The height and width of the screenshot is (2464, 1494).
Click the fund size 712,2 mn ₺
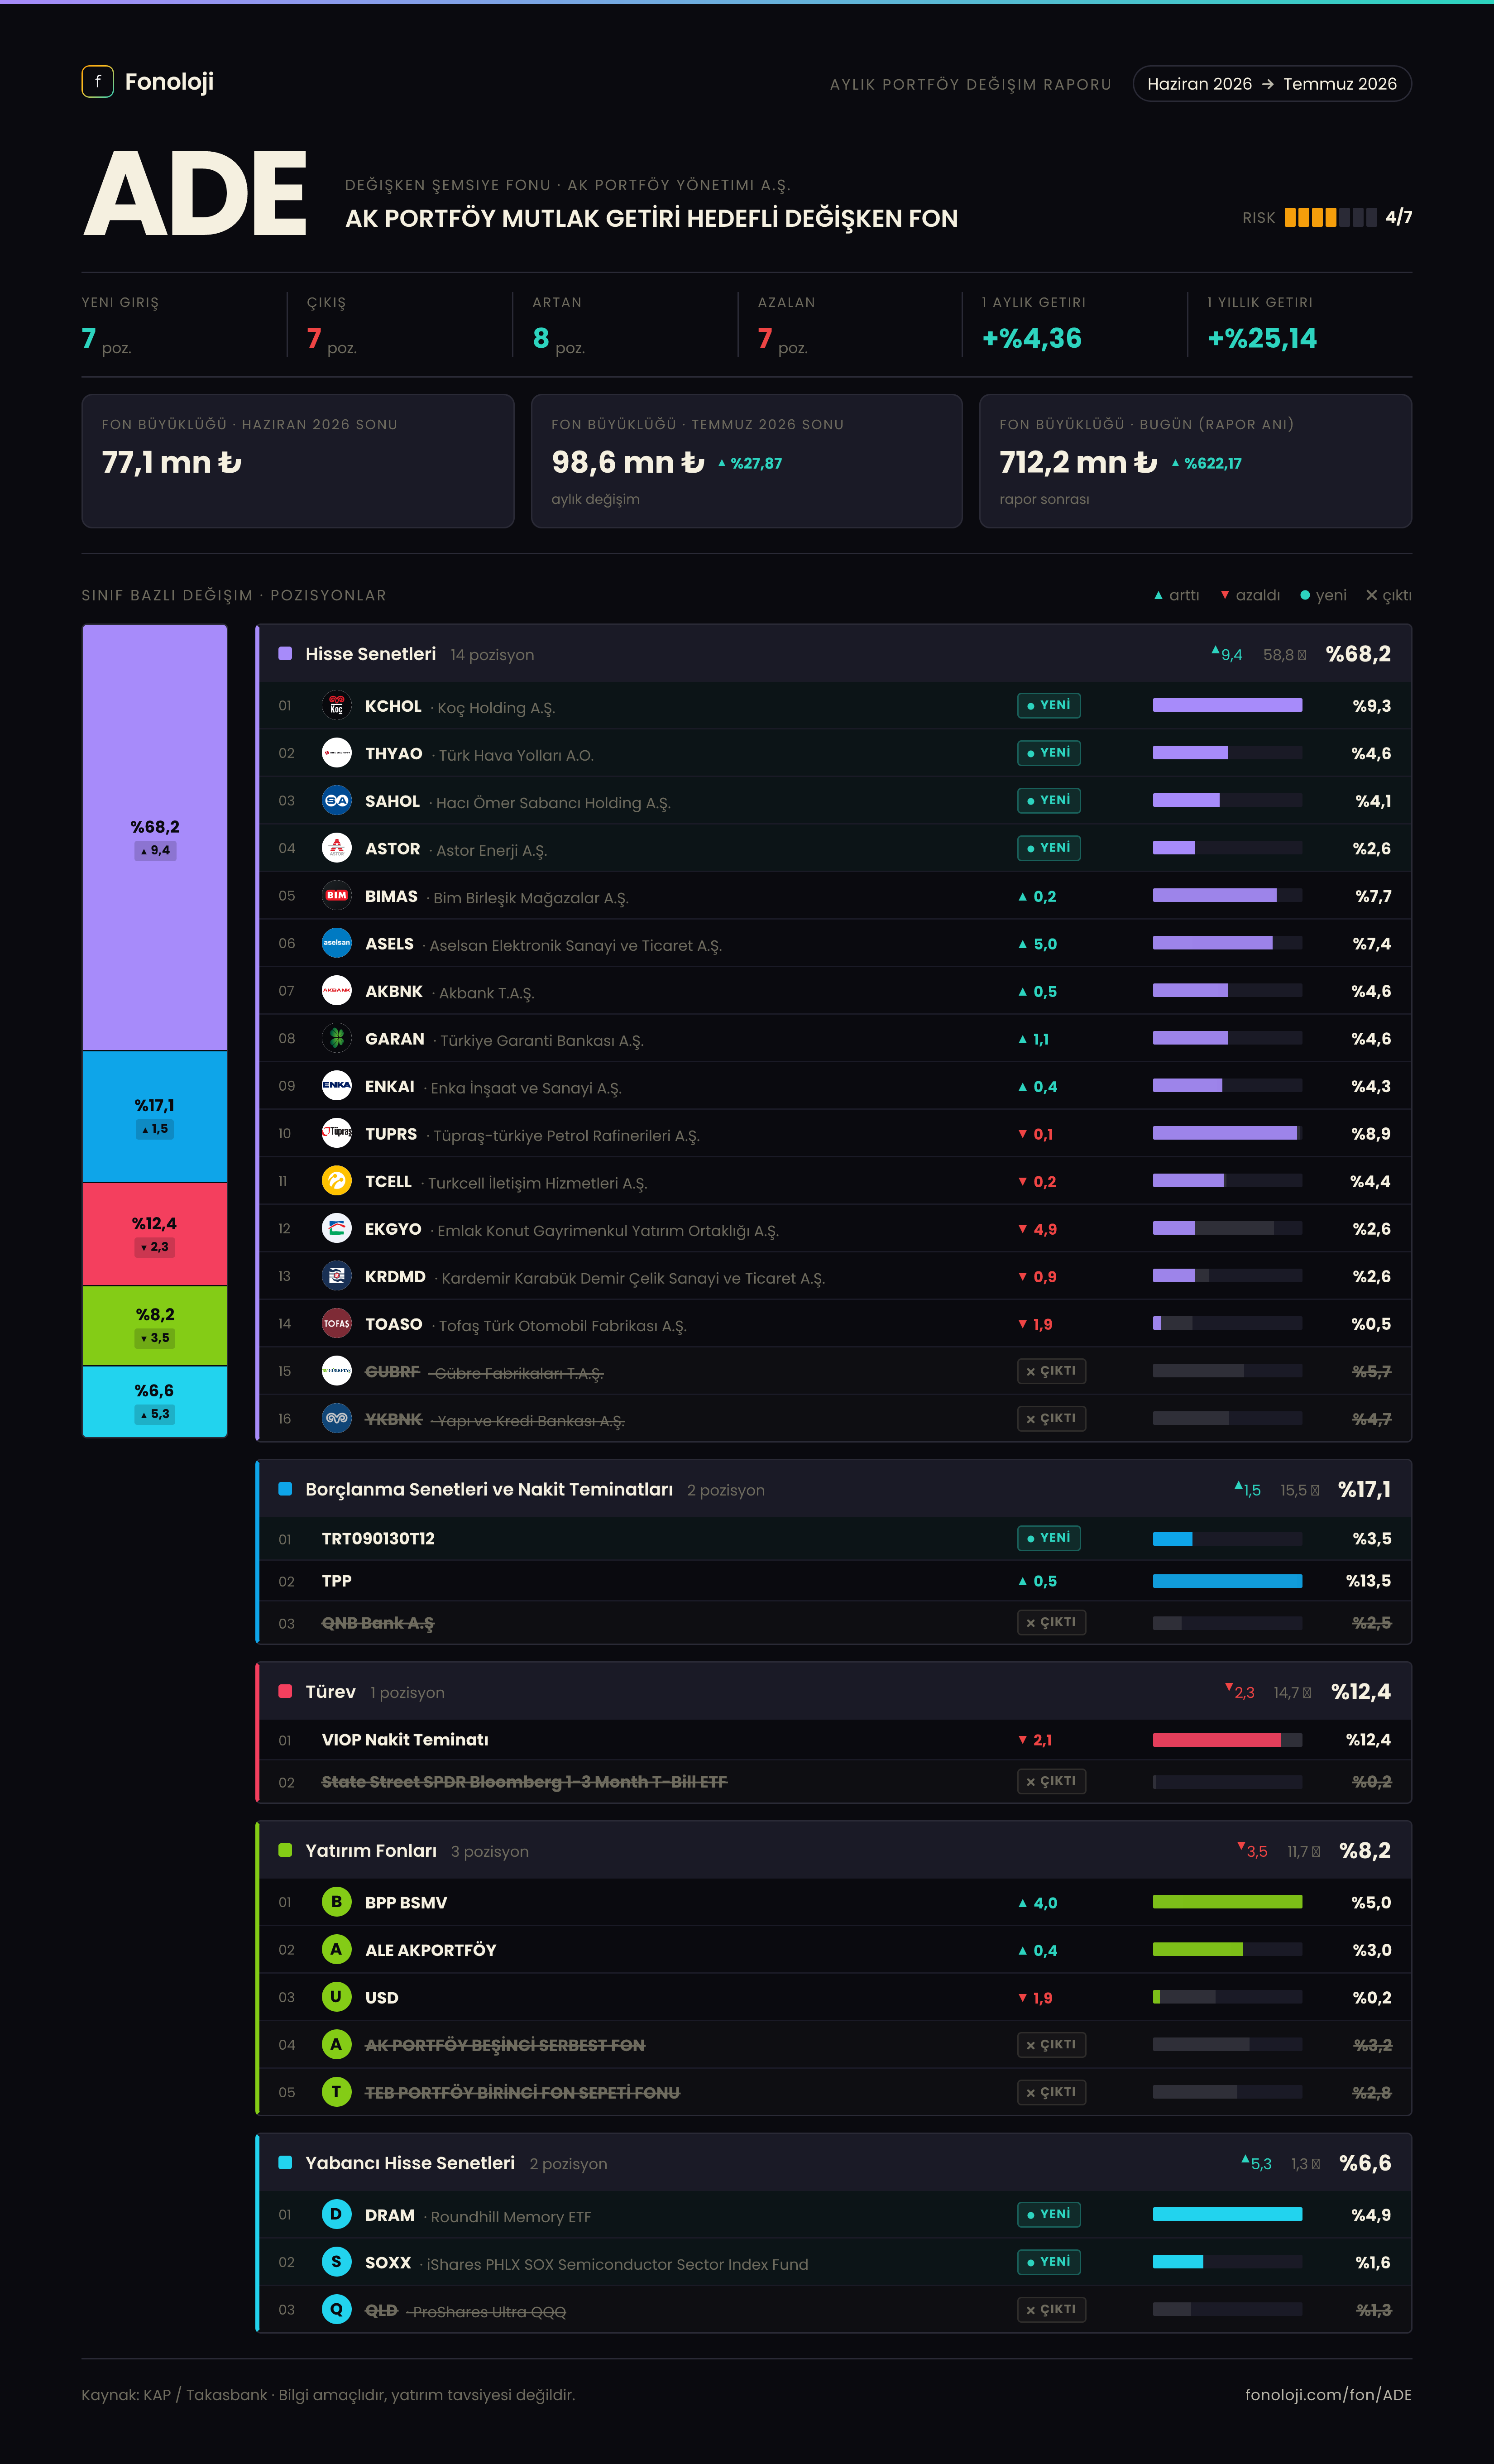point(1078,462)
